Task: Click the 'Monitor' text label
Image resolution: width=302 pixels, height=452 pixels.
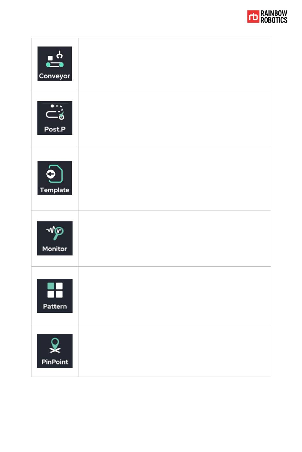Action: point(55,249)
